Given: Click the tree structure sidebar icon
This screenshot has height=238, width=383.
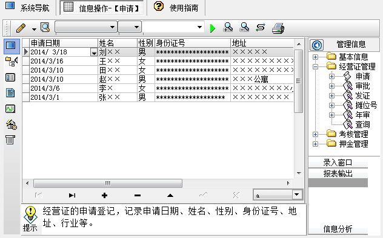Looking at the screenshot, I should (12, 62).
